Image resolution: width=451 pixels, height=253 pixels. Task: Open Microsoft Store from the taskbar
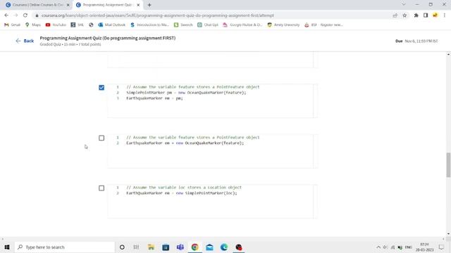pyautogui.click(x=166, y=247)
